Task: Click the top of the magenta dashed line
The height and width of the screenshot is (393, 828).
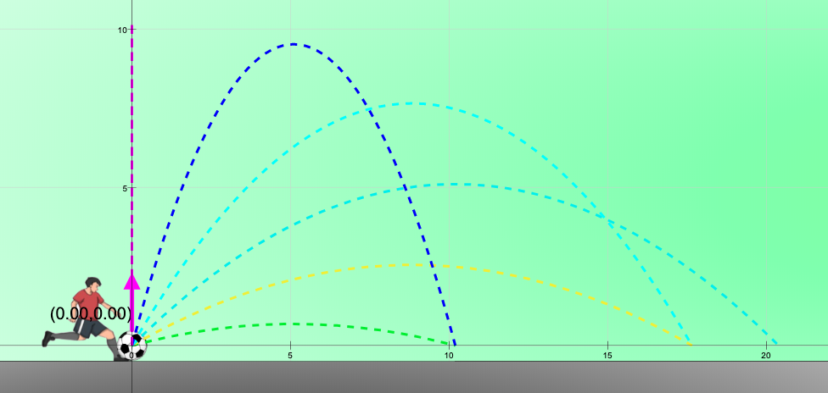Action: click(x=131, y=28)
